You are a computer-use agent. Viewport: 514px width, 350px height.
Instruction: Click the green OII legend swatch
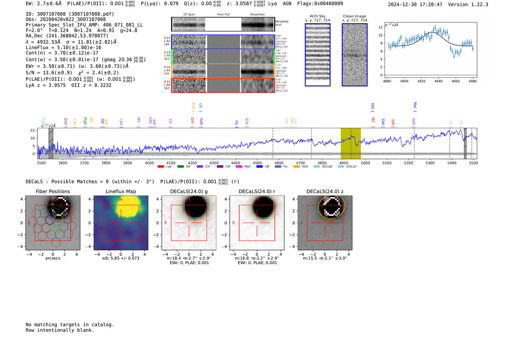tap(180, 166)
